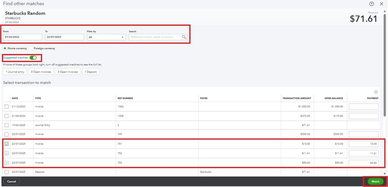This screenshot has height=187, width=388.
Task: Toggle the Suggested matches switch
Action: pos(33,57)
